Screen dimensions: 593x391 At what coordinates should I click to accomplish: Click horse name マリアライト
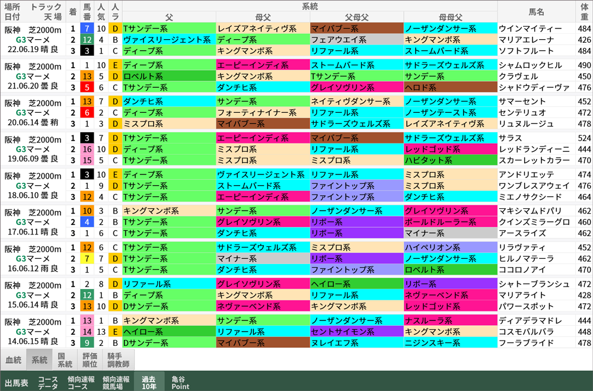pyautogui.click(x=522, y=295)
